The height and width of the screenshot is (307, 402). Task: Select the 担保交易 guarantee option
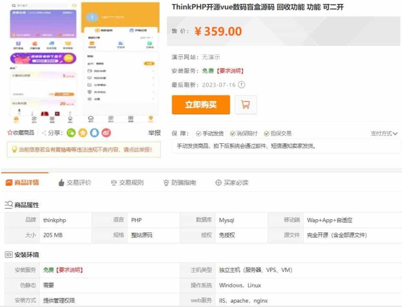277,133
